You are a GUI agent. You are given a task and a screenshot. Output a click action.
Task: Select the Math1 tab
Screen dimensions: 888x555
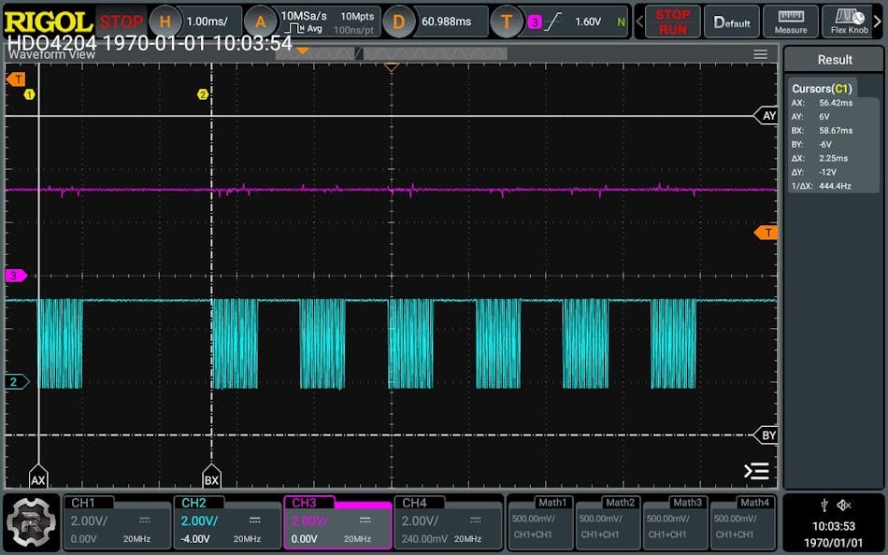tap(538, 523)
